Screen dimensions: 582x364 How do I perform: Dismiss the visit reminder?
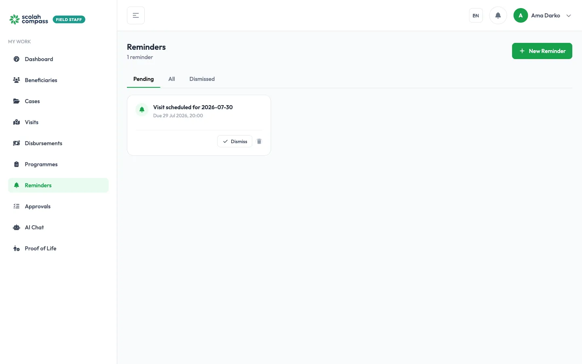235,142
